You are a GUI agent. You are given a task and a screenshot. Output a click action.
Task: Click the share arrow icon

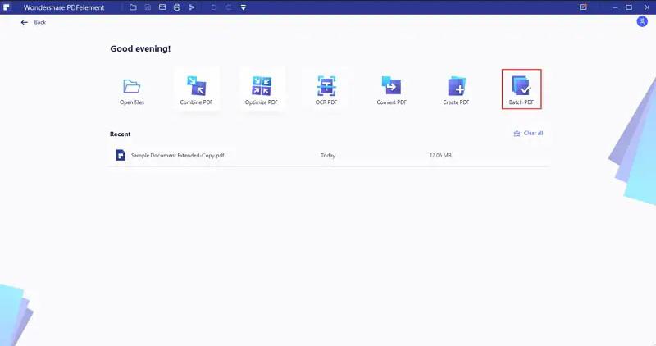click(x=192, y=7)
